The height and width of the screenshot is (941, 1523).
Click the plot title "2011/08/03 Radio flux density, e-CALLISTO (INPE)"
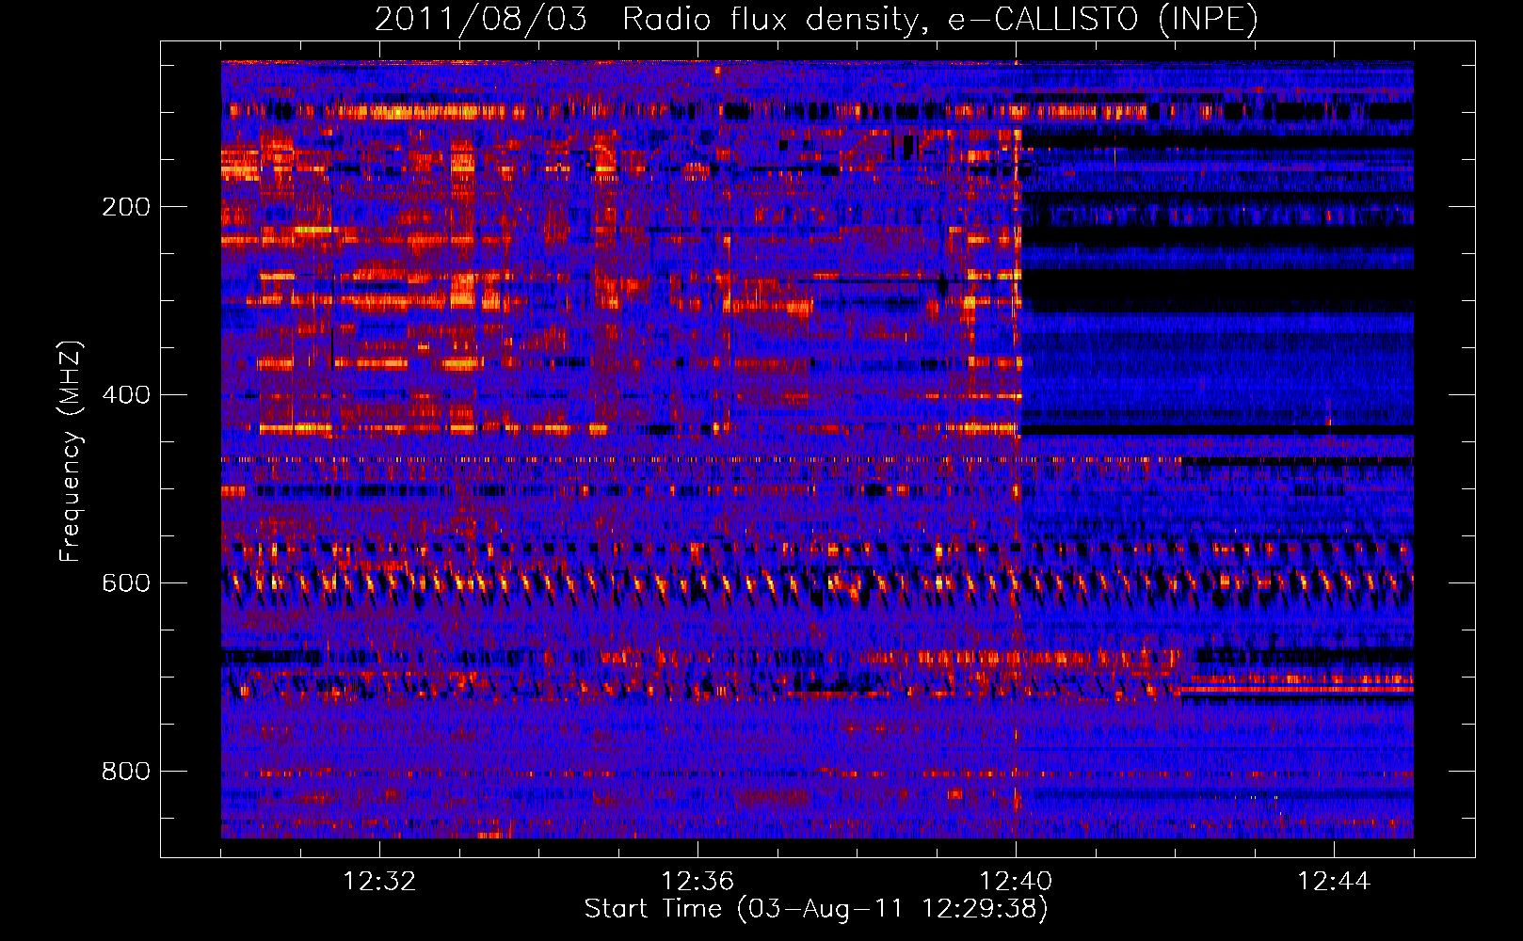(816, 19)
